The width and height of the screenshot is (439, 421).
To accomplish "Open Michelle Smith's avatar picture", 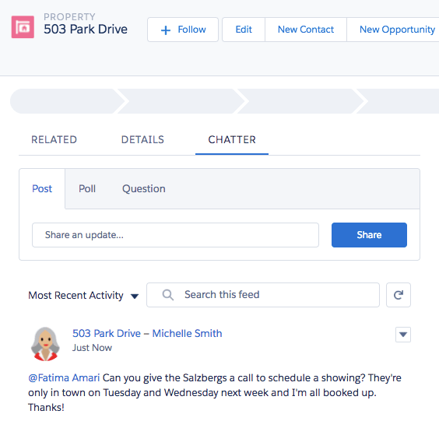I will point(45,344).
